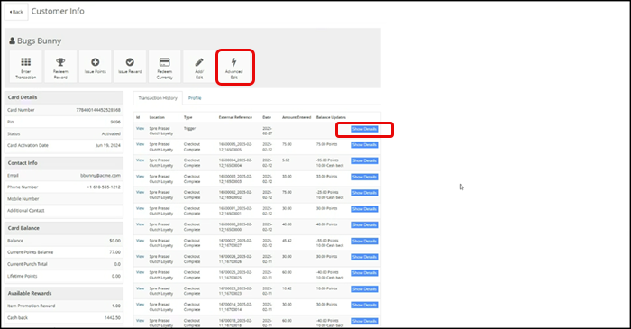Image resolution: width=631 pixels, height=329 pixels.
Task: View the Trigger transaction row
Action: pos(140,128)
